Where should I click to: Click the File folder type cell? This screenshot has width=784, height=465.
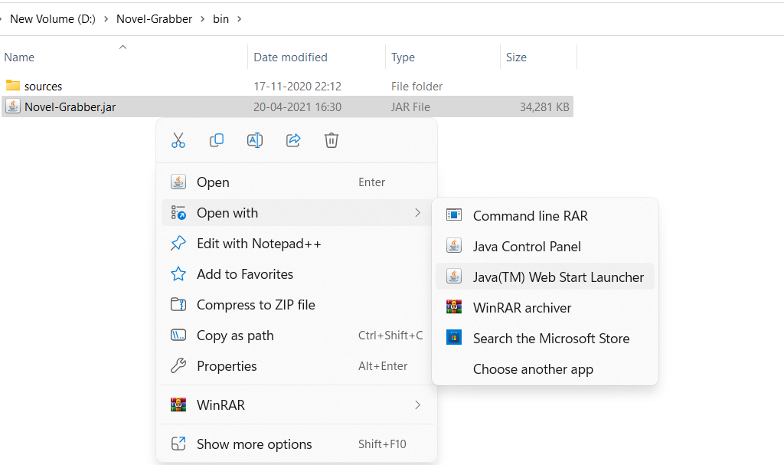pyautogui.click(x=417, y=86)
